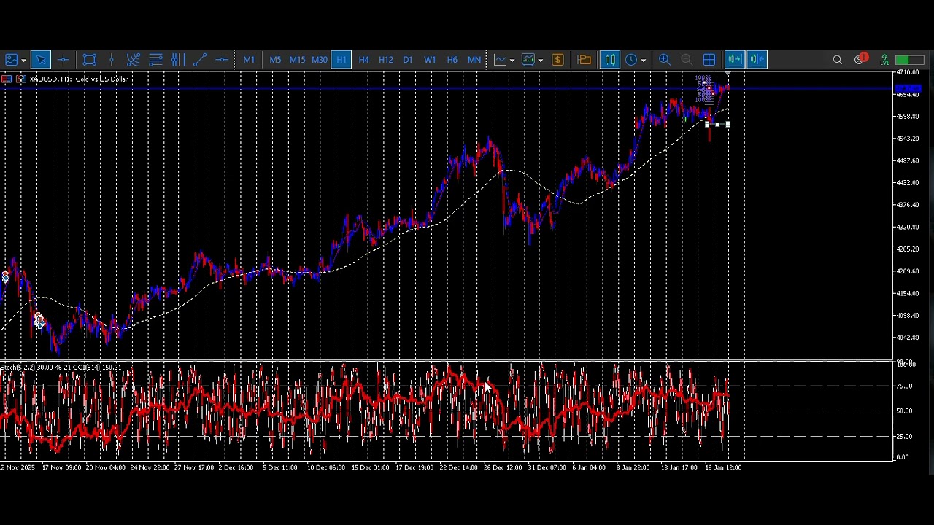
Task: Open the line chart type icon
Action: (500, 60)
